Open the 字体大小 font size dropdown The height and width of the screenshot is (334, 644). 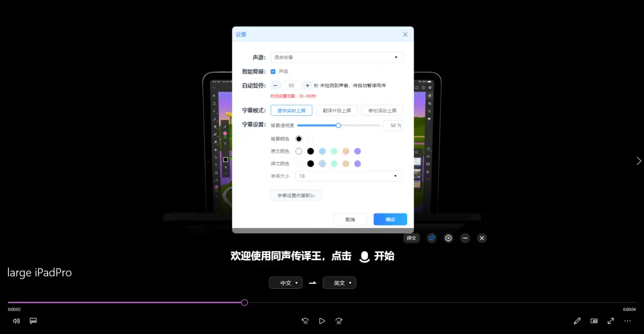349,176
